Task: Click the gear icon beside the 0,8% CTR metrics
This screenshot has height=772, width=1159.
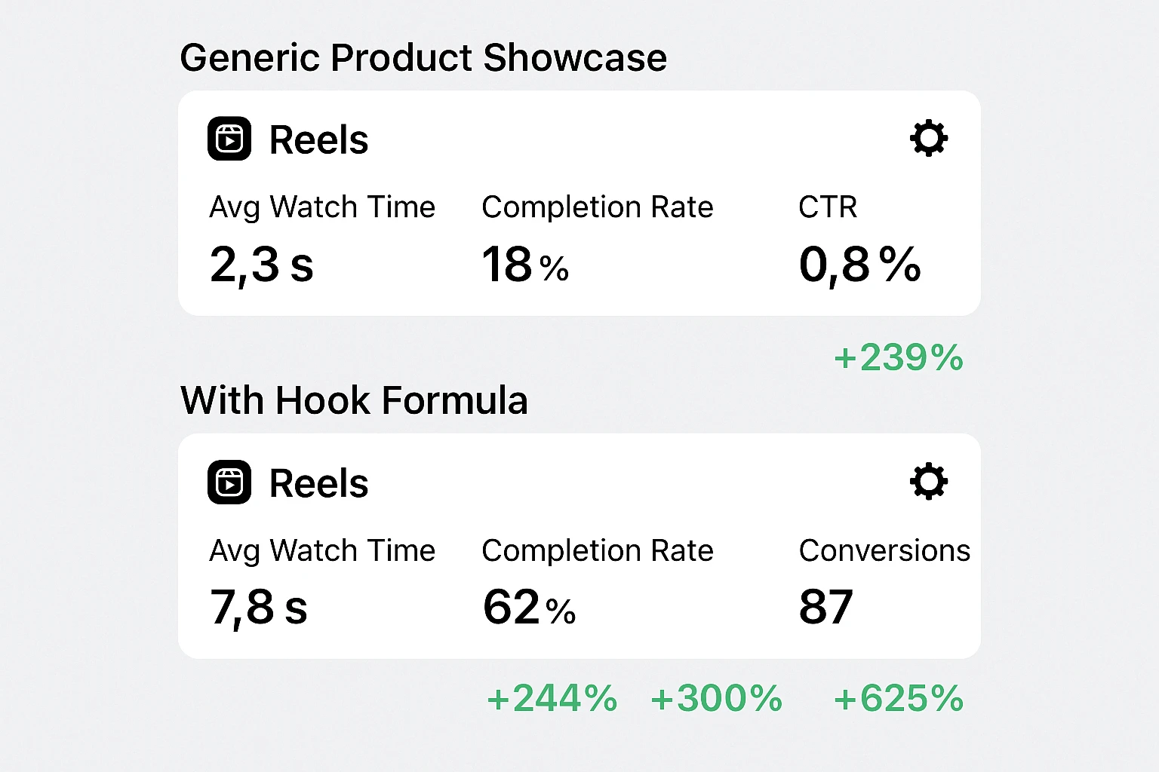Action: [x=929, y=138]
